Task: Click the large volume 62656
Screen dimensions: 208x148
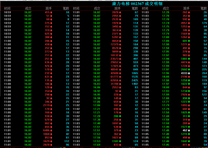Action: point(115,80)
